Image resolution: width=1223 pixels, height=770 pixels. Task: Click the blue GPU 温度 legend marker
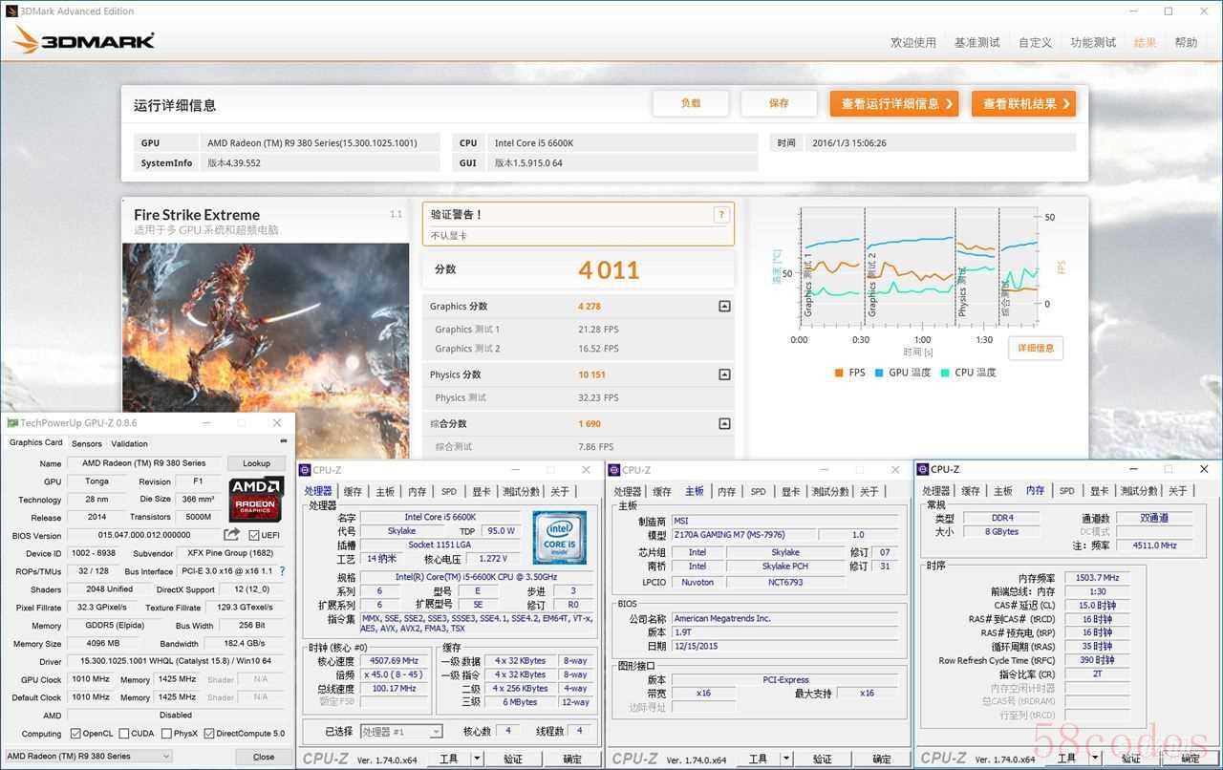(x=878, y=373)
